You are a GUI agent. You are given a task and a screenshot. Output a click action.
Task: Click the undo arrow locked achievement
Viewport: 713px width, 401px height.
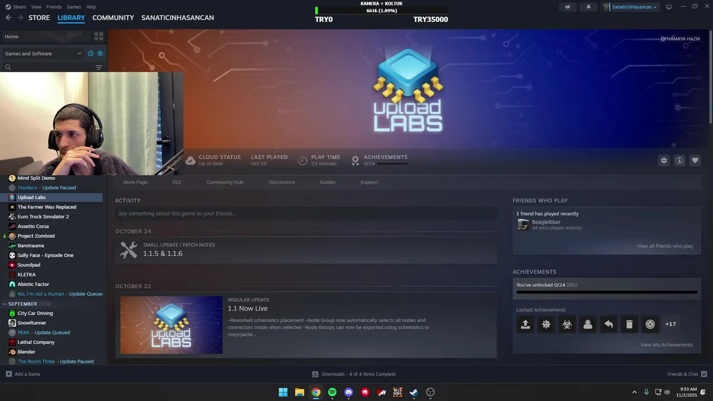[608, 324]
